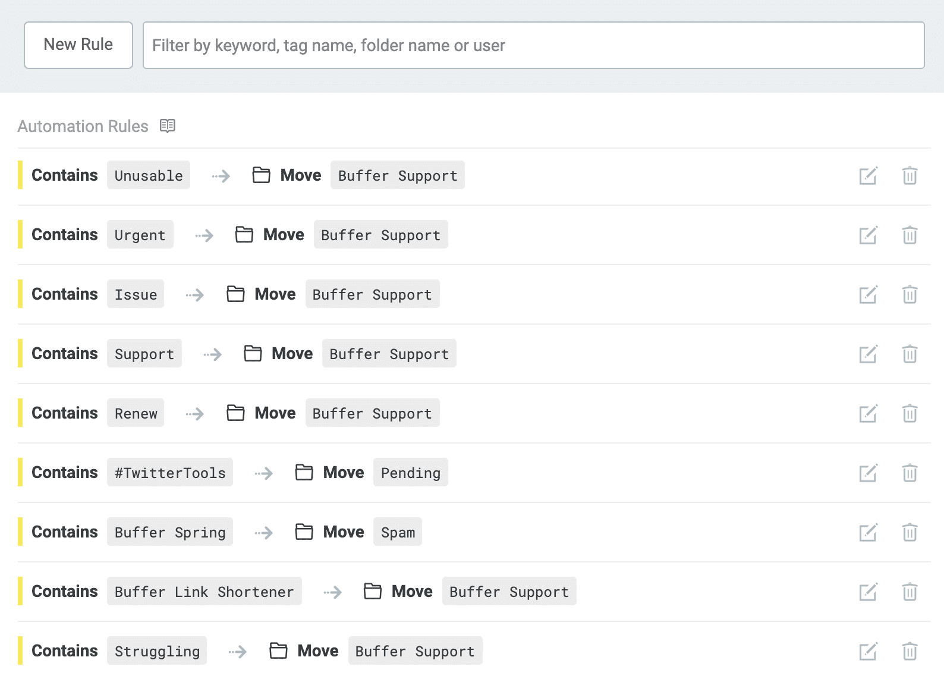Edit the Buffer Link Shortener rule

[868, 592]
